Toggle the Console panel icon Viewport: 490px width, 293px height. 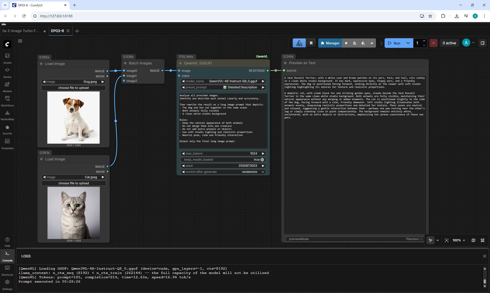point(7,256)
